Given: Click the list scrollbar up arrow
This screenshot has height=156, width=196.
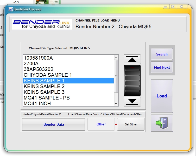Looking at the screenshot, I should pyautogui.click(x=116, y=57).
